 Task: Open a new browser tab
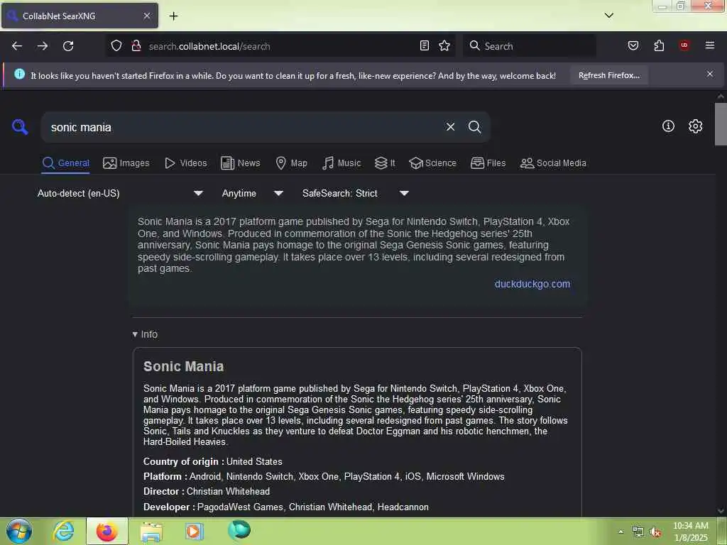pyautogui.click(x=173, y=16)
